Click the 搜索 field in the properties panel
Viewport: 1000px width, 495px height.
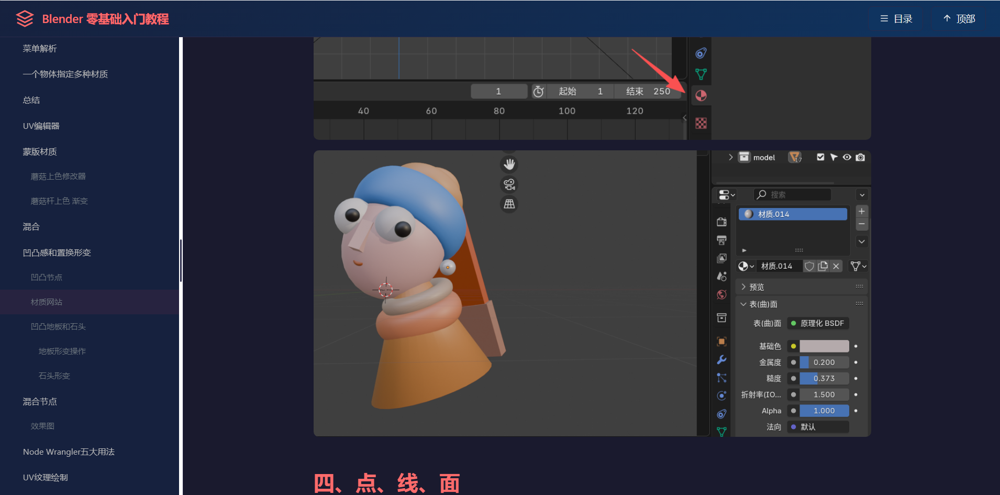[x=792, y=195]
